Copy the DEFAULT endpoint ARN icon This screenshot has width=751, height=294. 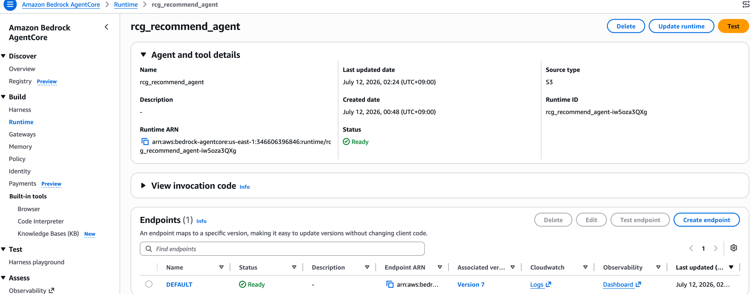click(390, 284)
